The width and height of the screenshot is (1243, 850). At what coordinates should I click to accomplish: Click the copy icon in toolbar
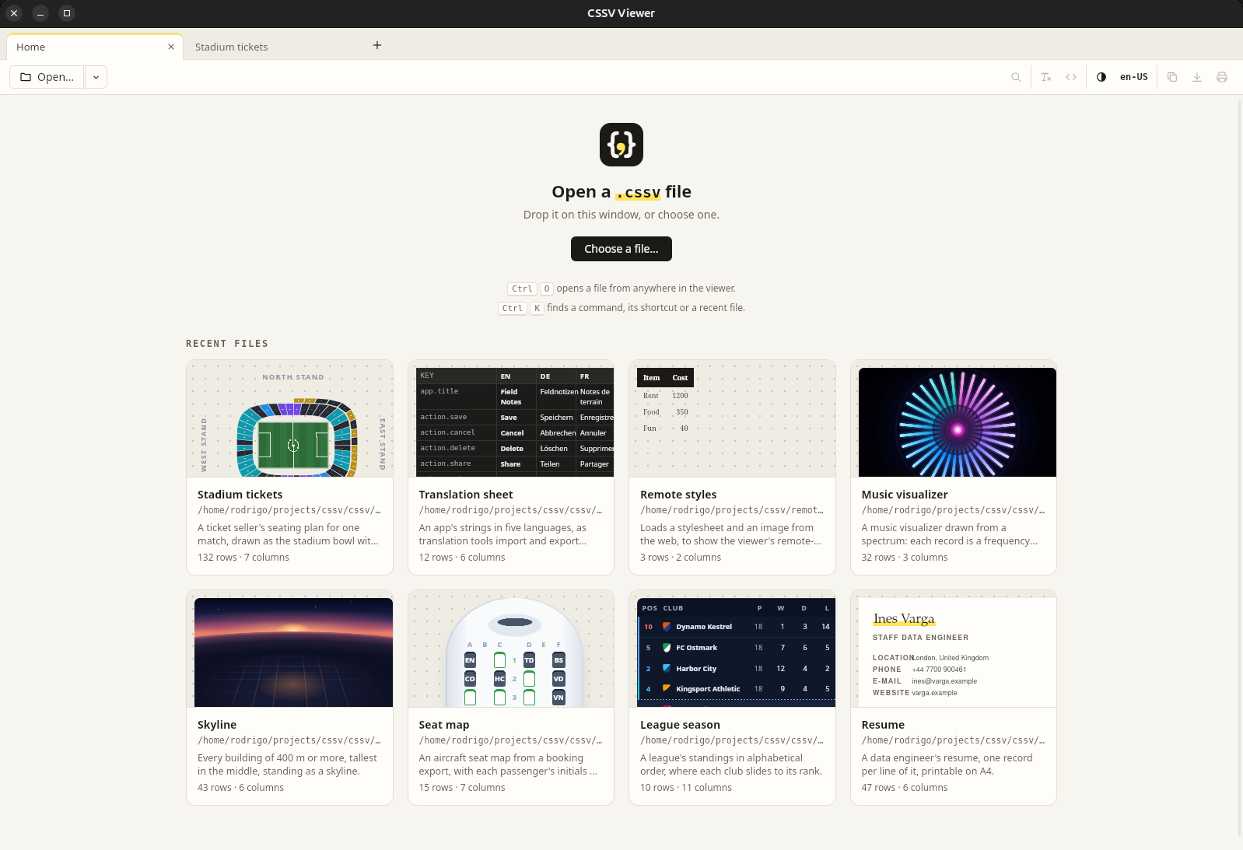point(1172,77)
